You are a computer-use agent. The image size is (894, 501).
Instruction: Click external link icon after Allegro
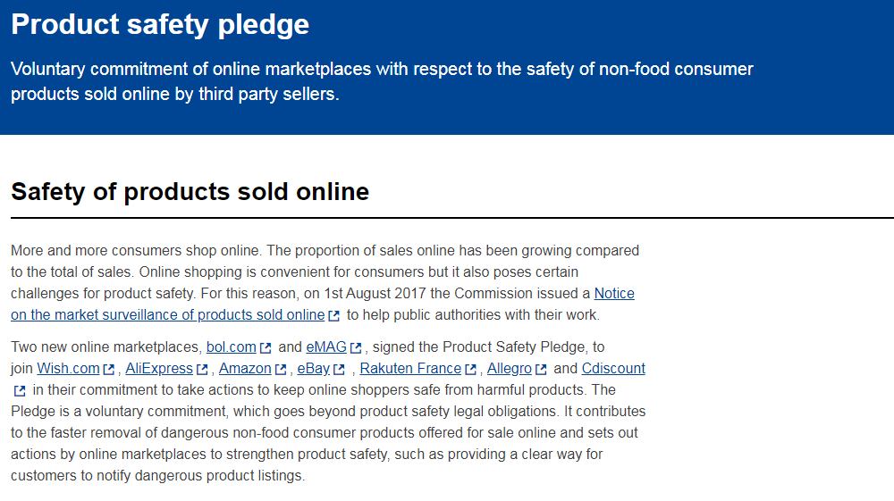click(x=541, y=370)
